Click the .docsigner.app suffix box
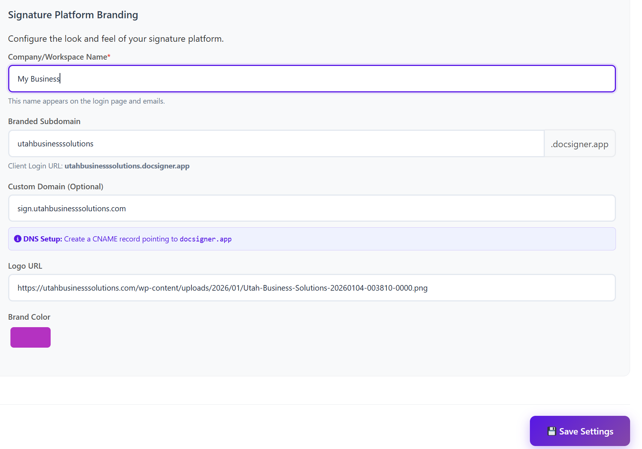 579,143
